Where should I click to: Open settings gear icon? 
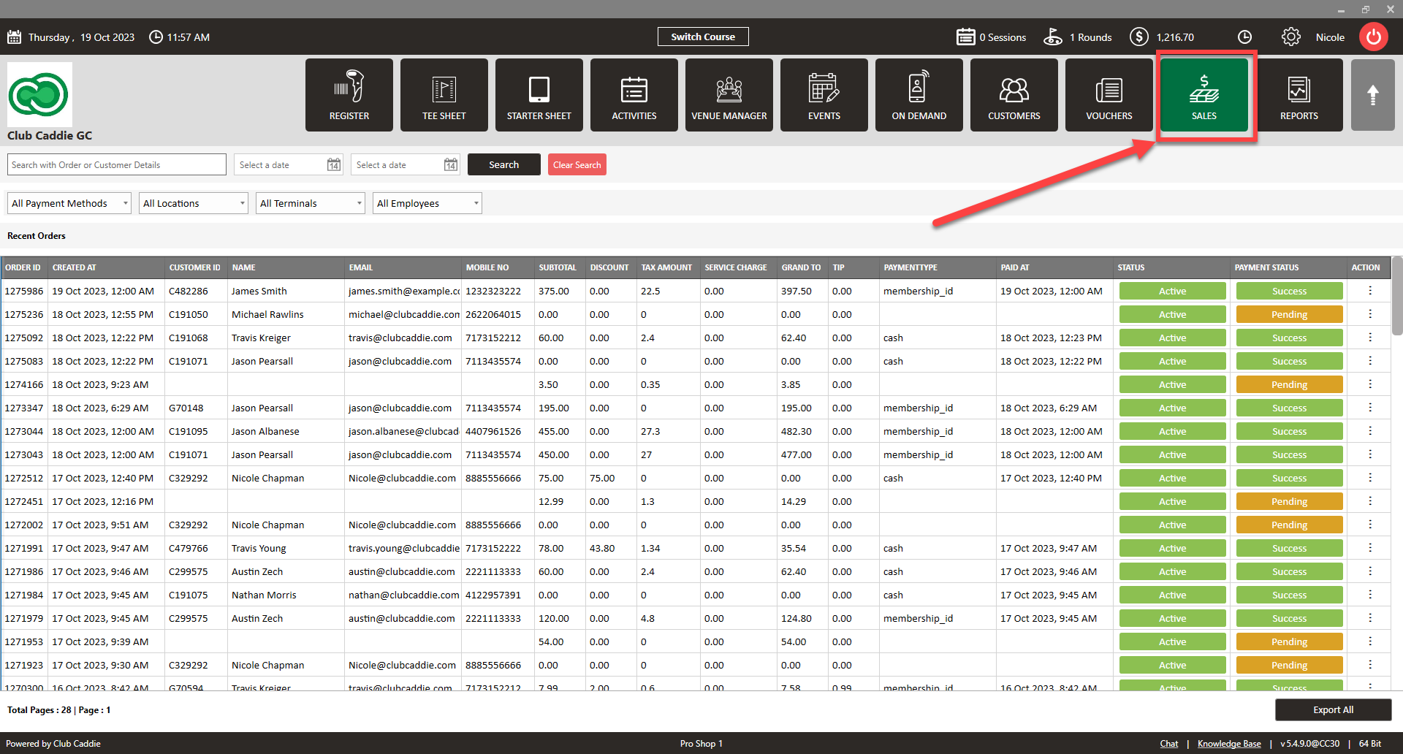1291,37
